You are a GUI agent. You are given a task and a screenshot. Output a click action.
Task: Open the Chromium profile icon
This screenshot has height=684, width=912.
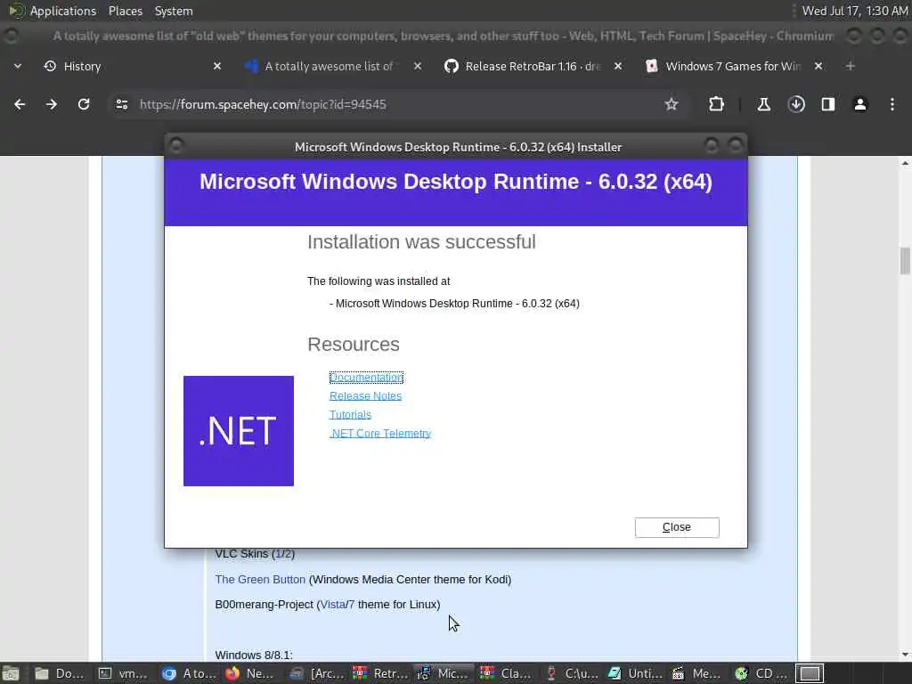860,104
